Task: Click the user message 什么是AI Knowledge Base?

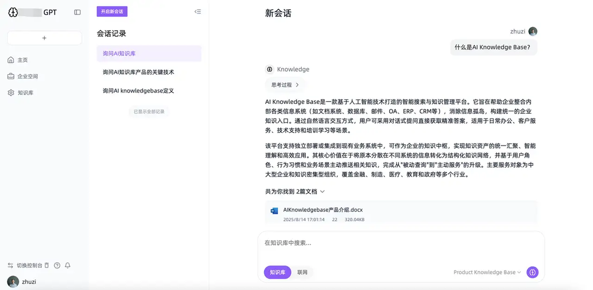Action: (x=493, y=47)
